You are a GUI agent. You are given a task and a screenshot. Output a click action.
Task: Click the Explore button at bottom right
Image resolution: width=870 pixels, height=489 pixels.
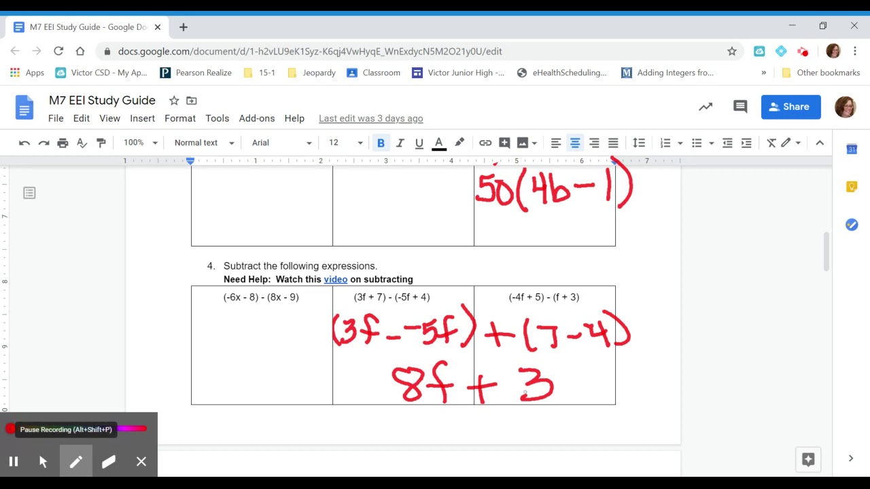point(808,460)
